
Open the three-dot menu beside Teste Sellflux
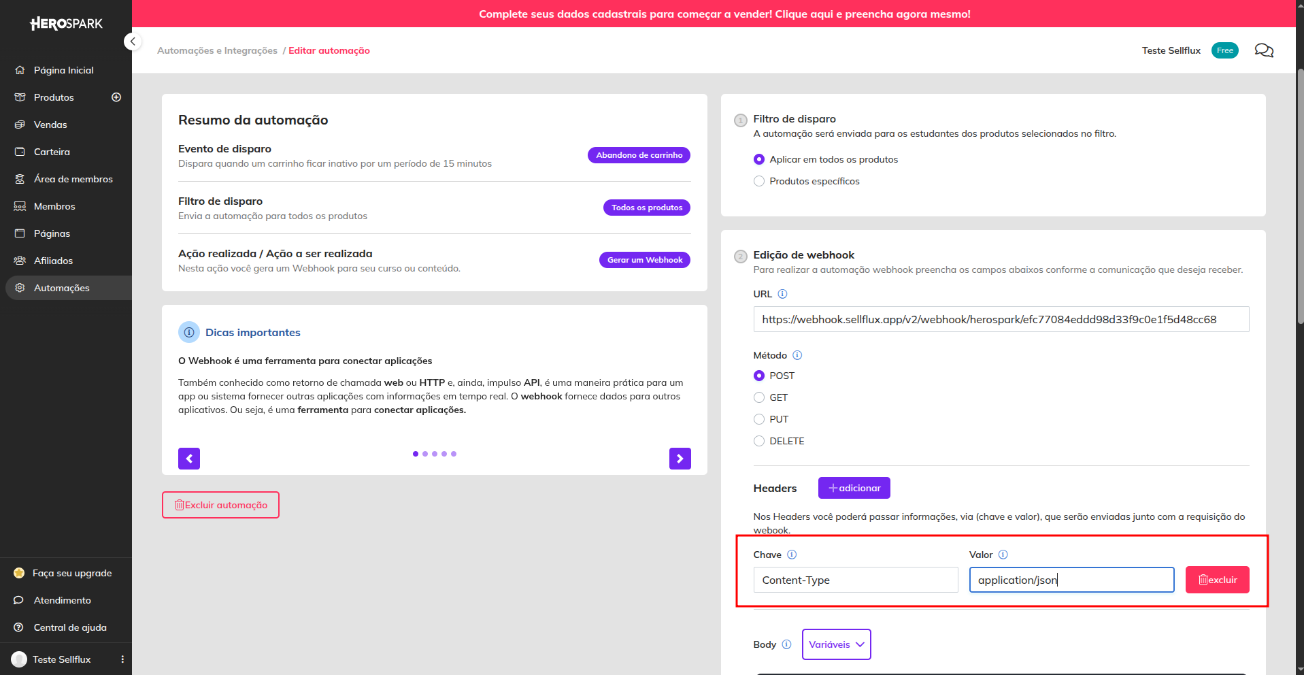coord(122,659)
